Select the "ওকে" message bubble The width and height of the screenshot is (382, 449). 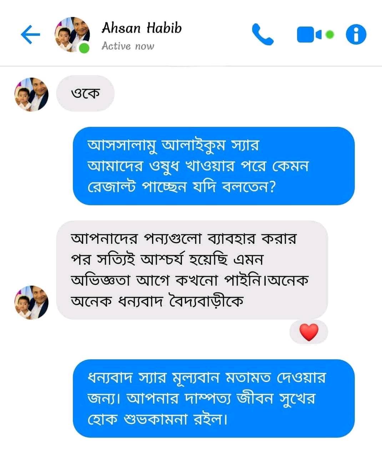point(85,93)
